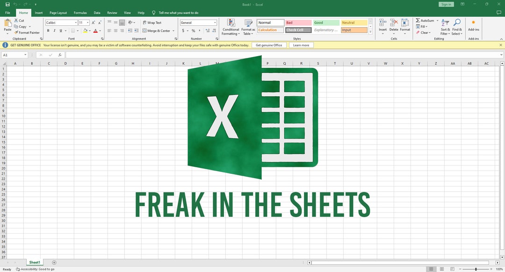Select the Sheet1 tab
This screenshot has width=505, height=272.
35,262
